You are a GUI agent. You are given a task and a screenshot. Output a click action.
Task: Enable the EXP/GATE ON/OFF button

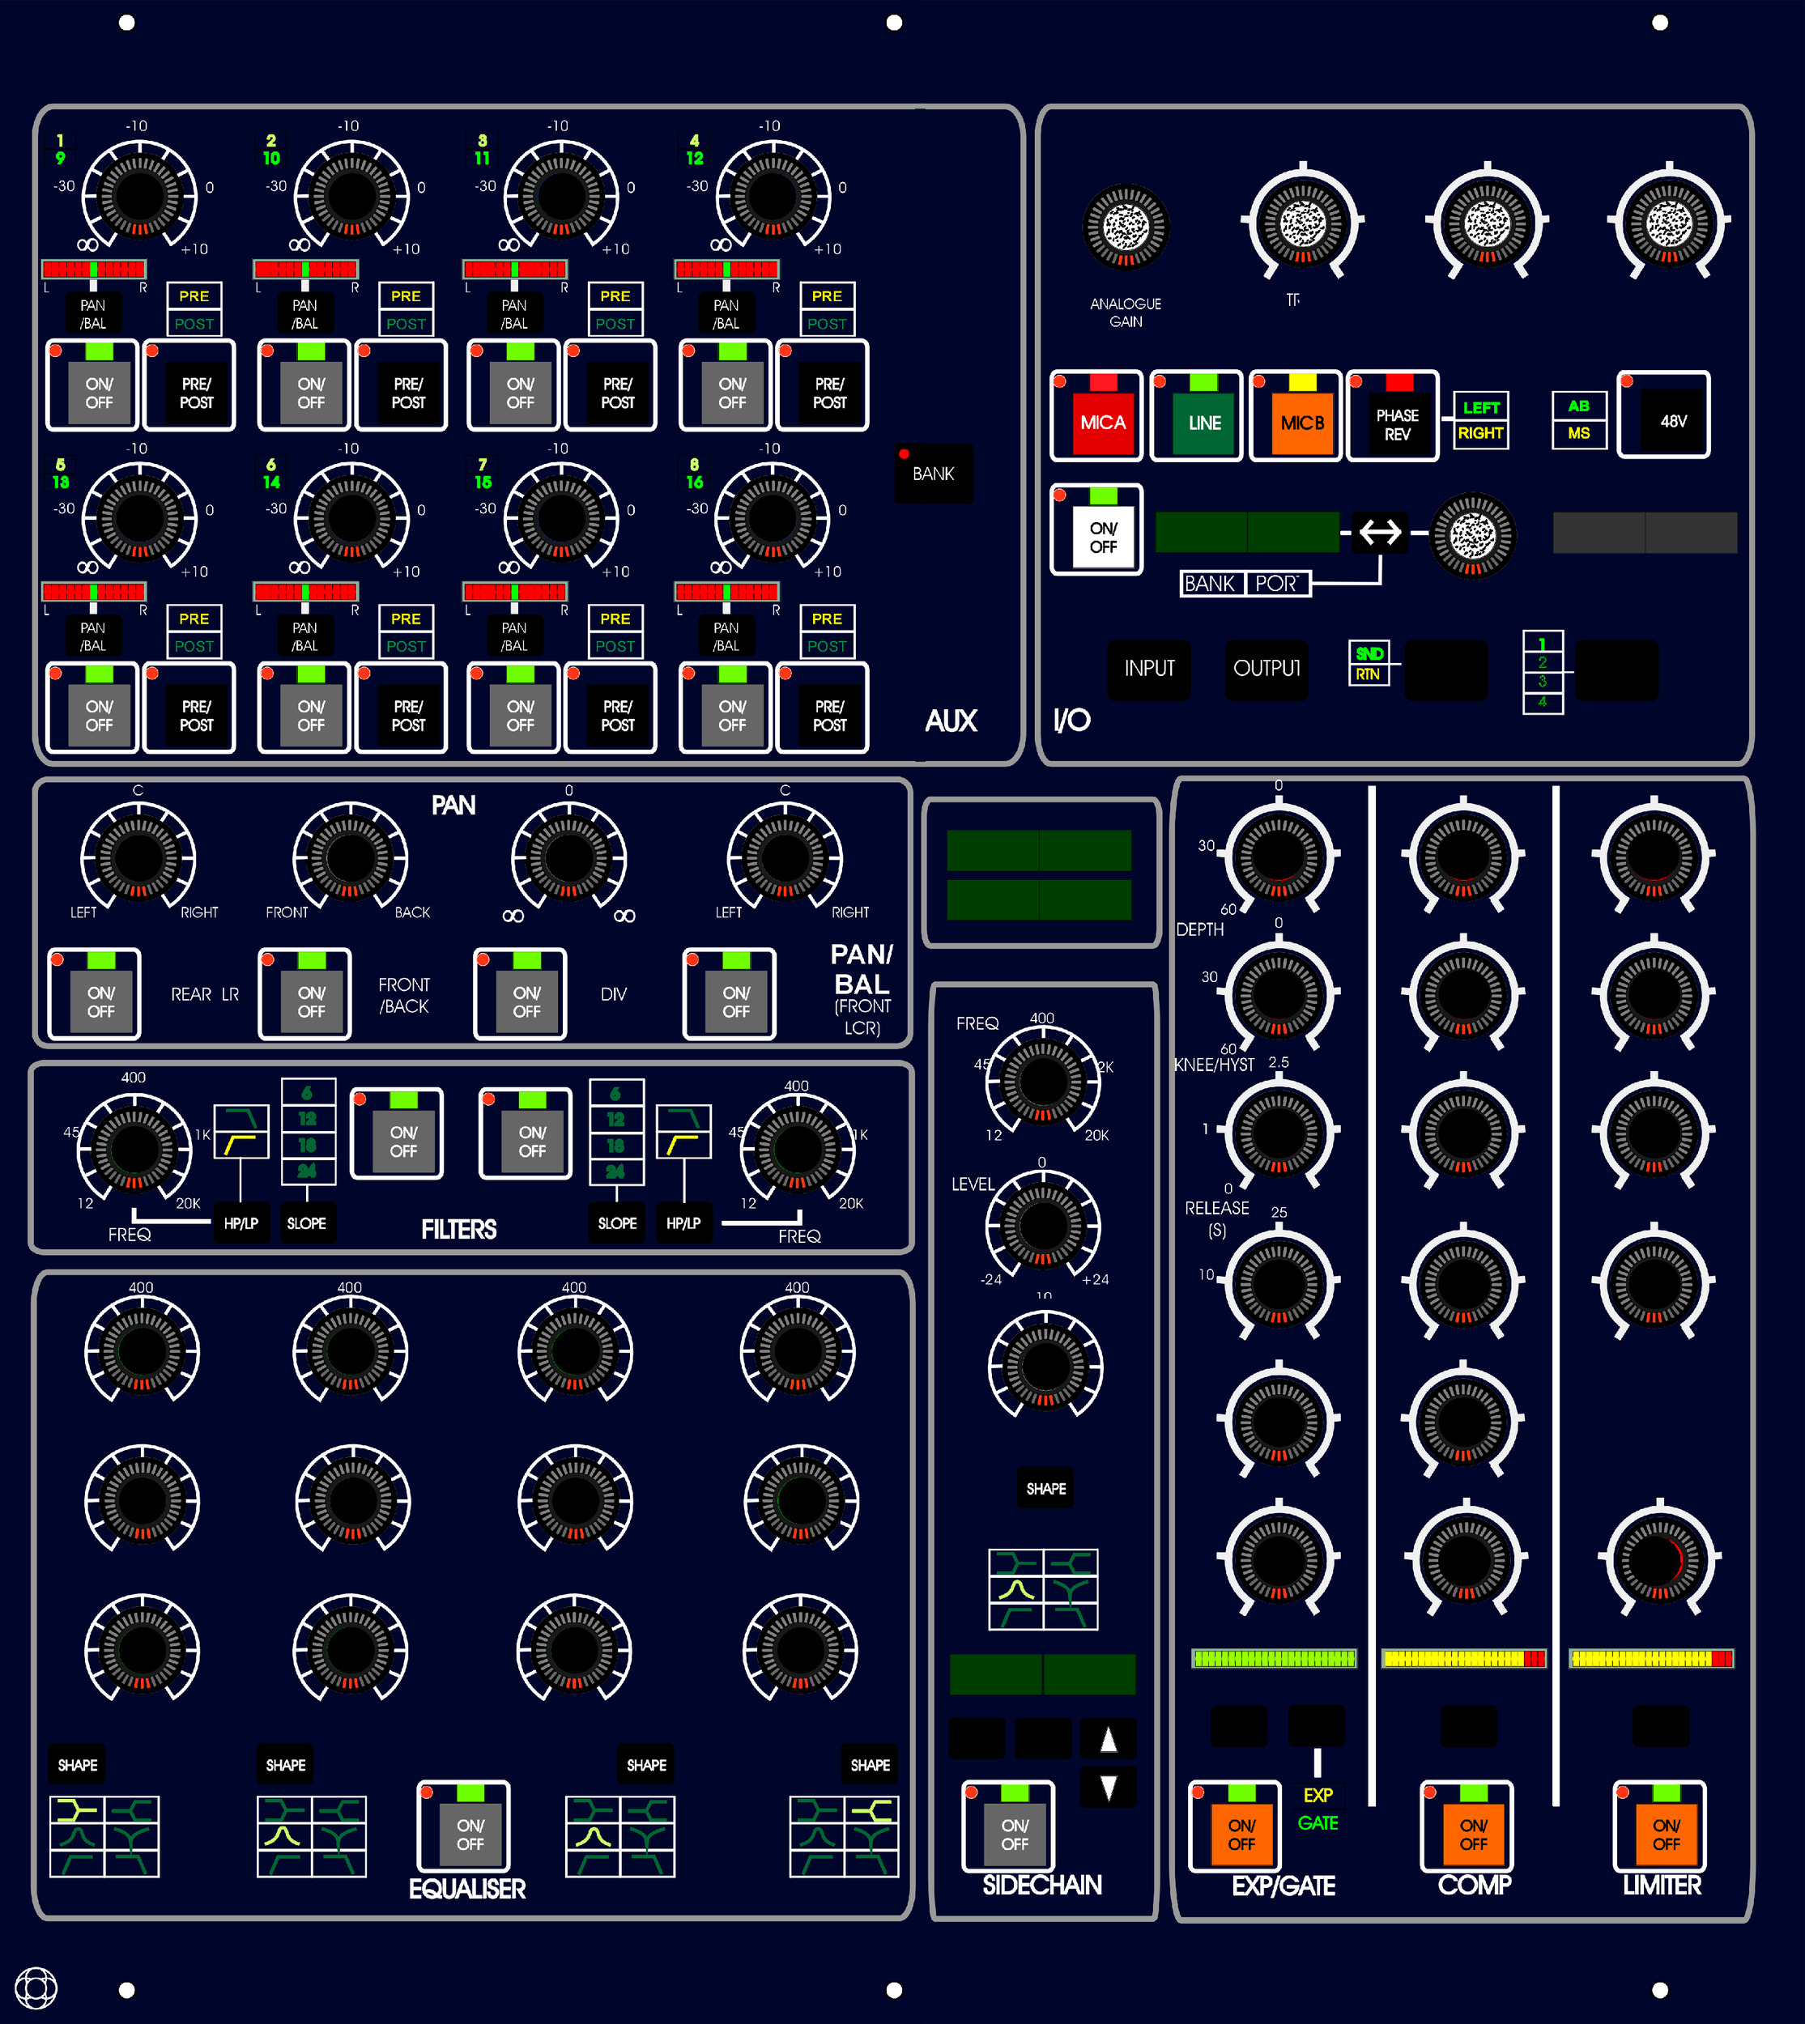tap(1234, 1826)
